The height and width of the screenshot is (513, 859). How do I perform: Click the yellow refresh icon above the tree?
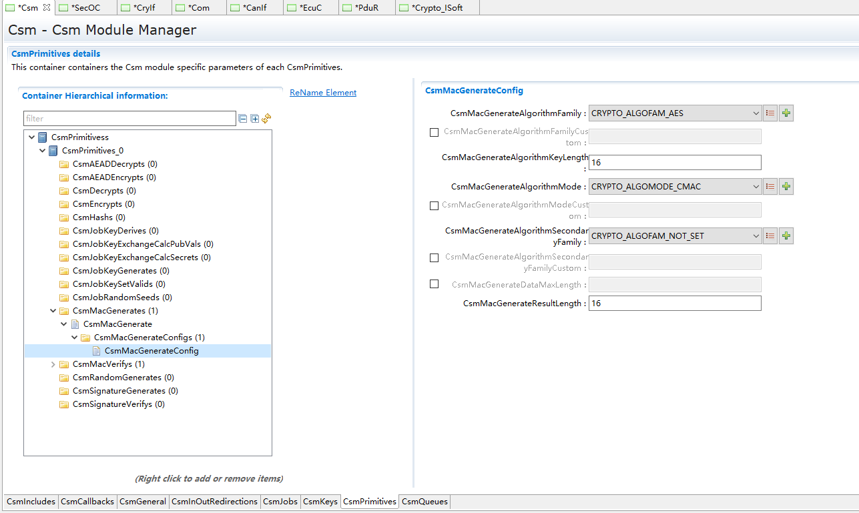click(266, 119)
